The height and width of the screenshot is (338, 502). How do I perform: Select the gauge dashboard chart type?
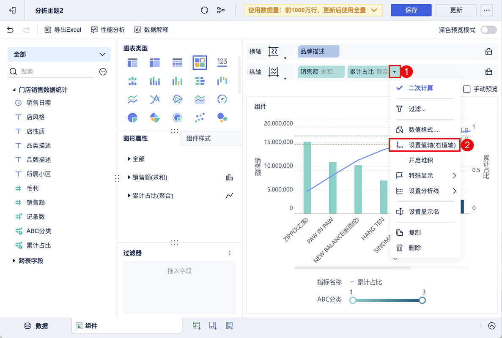[222, 99]
